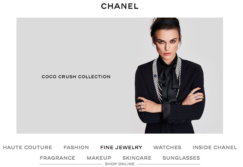Screen dimensions: 243x167
Task: Open the Haute Couture section
Action: (x=27, y=147)
